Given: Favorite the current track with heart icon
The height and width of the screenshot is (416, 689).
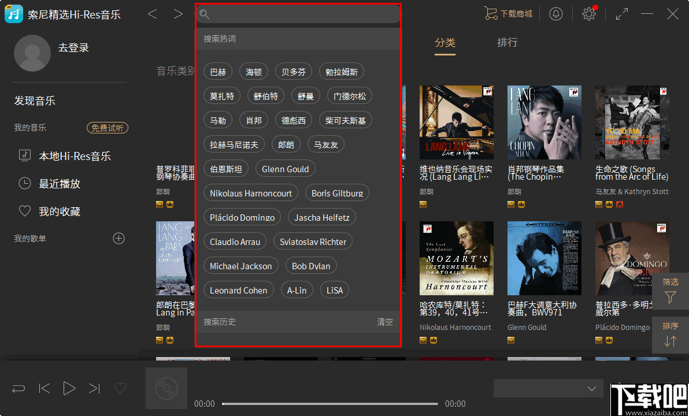Looking at the screenshot, I should 120,388.
